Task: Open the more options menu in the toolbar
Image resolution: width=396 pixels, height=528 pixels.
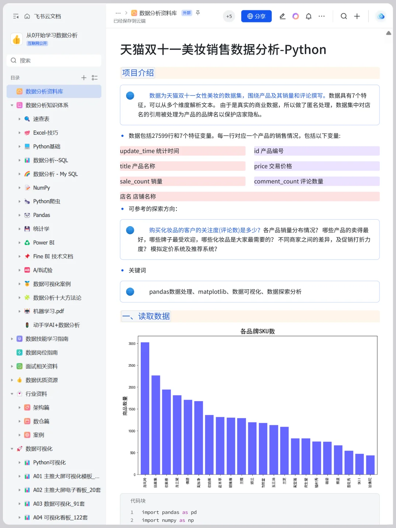Action: tap(322, 16)
